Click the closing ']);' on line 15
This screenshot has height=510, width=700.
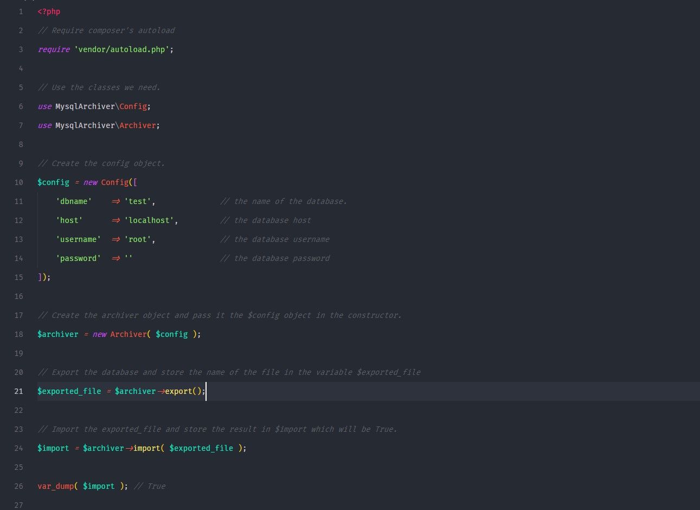[x=44, y=277]
